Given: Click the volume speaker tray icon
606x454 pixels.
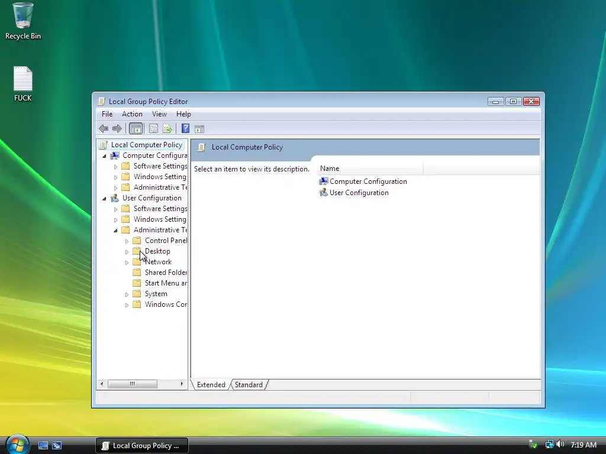Looking at the screenshot, I should (x=560, y=445).
